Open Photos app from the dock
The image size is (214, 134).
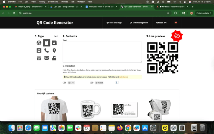coord(62,128)
